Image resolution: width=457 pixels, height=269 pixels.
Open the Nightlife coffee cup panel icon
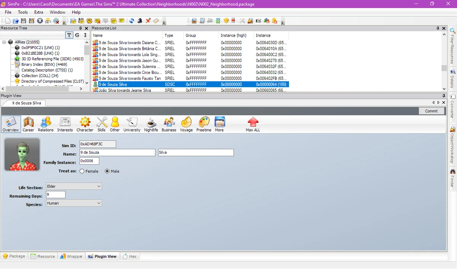[x=151, y=124]
